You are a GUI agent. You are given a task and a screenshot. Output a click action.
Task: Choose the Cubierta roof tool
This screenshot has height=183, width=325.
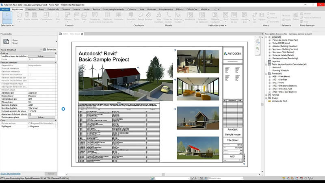[x=67, y=17]
